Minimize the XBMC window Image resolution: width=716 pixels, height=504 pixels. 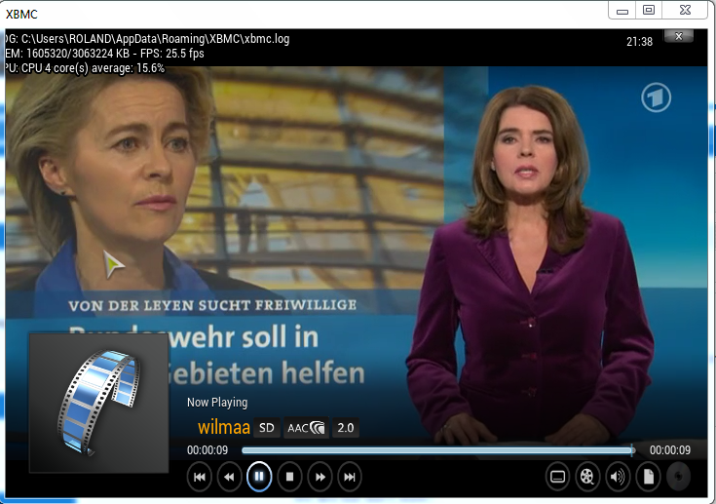622,10
